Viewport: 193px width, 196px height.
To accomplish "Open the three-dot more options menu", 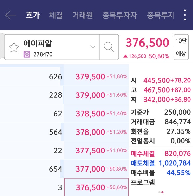I will click(x=185, y=15).
